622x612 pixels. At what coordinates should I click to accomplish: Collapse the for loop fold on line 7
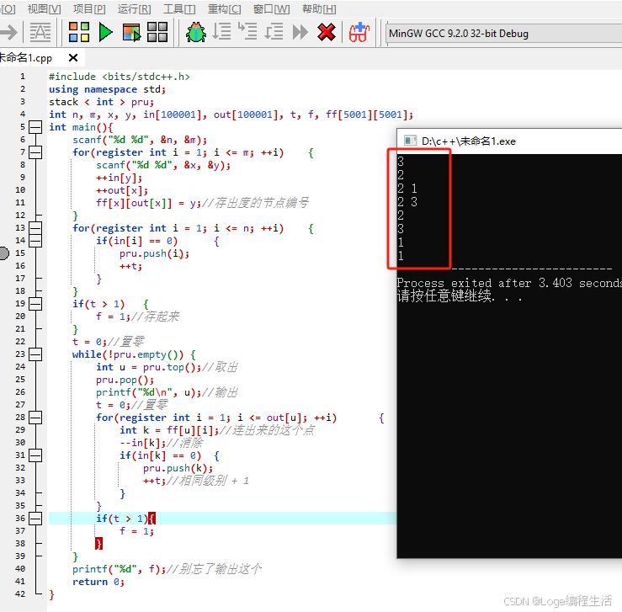[35, 152]
